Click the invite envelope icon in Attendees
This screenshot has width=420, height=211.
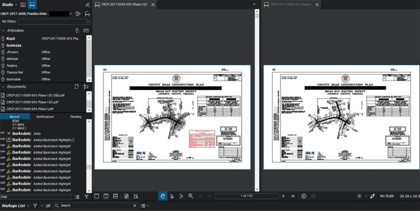(86, 30)
